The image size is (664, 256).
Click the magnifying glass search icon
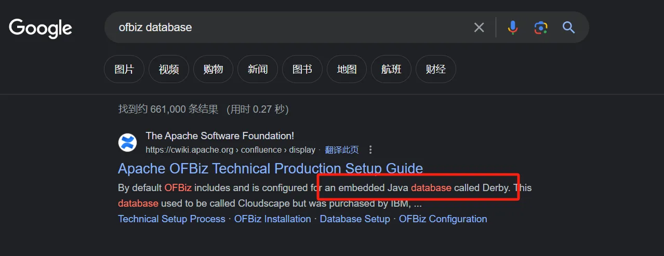point(569,28)
